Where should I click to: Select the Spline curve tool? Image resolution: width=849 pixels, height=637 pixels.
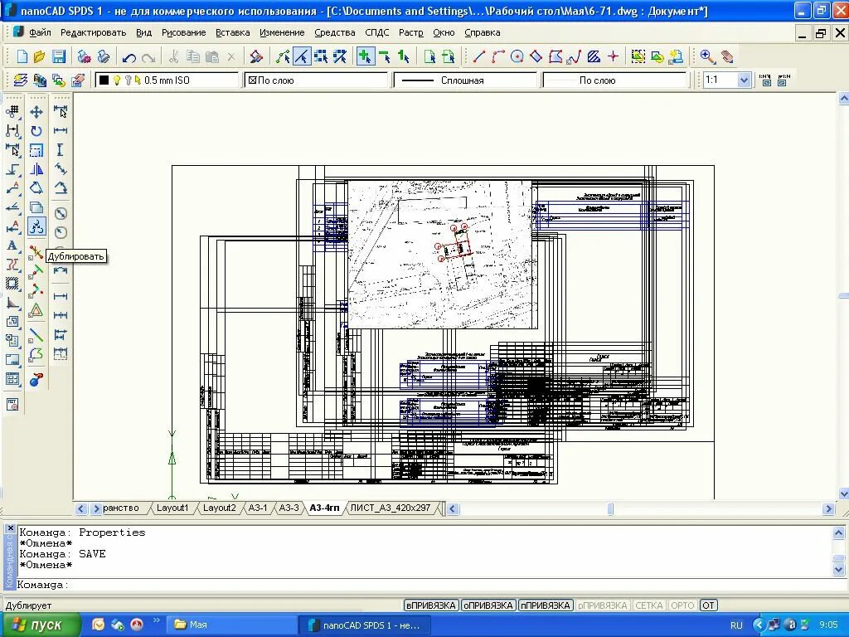575,56
